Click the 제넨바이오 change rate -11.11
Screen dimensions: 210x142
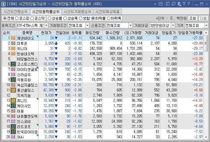click(x=77, y=38)
